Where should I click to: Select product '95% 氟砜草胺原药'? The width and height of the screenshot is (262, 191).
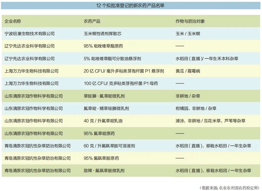coord(101,158)
